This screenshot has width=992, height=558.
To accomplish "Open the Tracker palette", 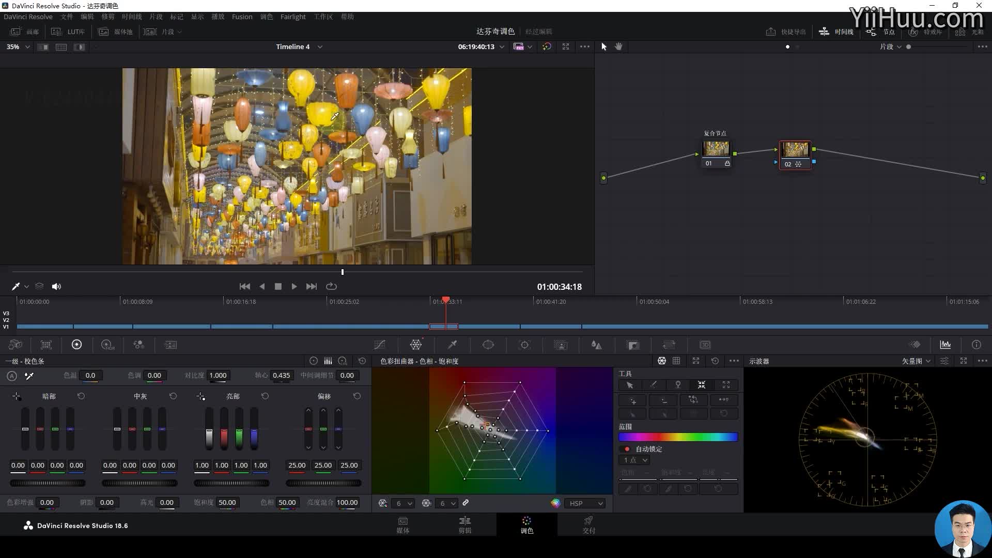I will click(x=524, y=345).
